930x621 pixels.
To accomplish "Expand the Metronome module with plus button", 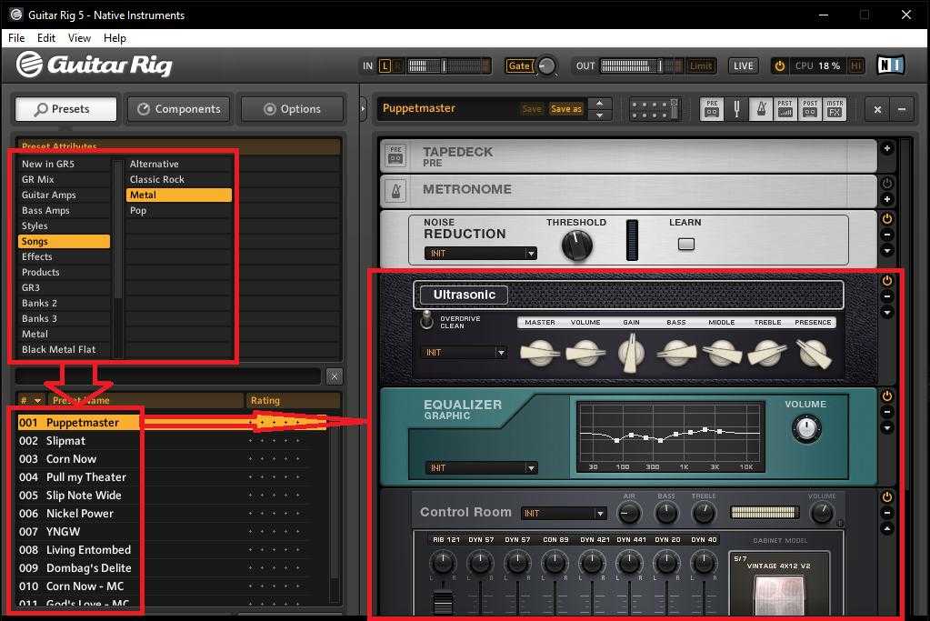I will [886, 199].
